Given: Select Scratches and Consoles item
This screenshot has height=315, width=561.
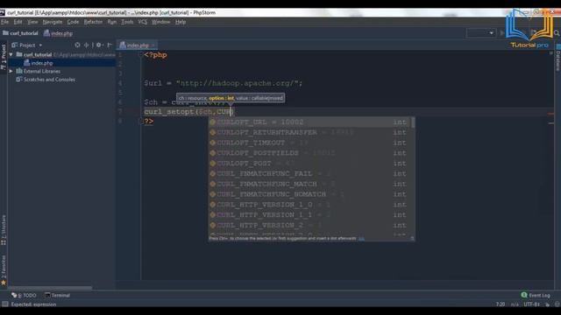Looking at the screenshot, I should point(46,80).
